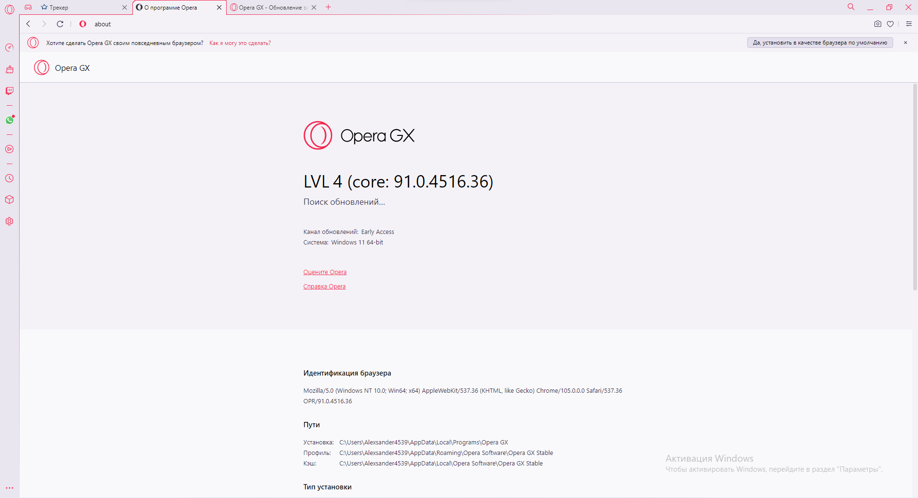Viewport: 918px width, 498px height.
Task: Open GX Control speedometer icon in sidebar
Action: click(x=10, y=47)
